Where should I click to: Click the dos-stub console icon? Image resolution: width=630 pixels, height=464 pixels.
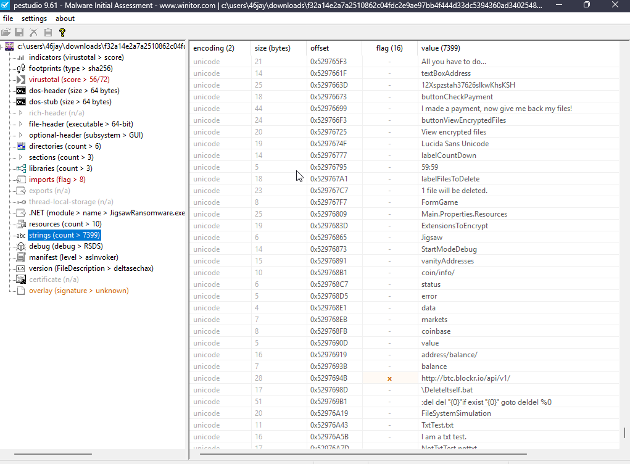click(x=21, y=102)
